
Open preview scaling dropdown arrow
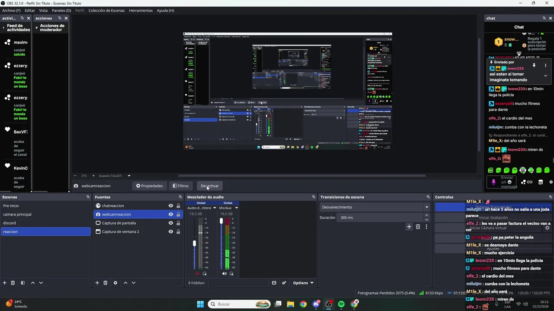point(129,176)
